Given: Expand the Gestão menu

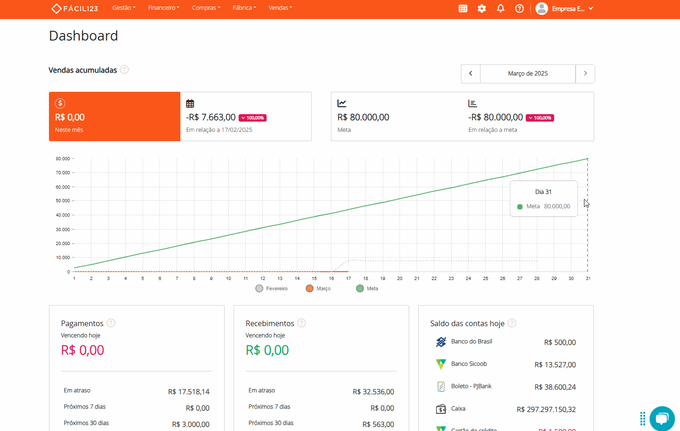Looking at the screenshot, I should click(x=124, y=8).
